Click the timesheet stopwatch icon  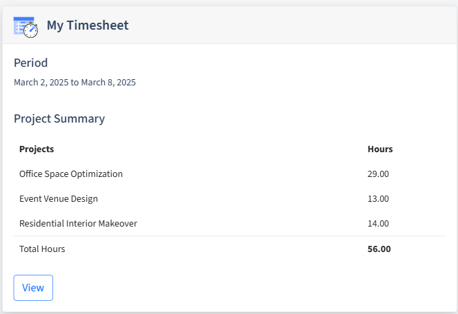point(26,27)
